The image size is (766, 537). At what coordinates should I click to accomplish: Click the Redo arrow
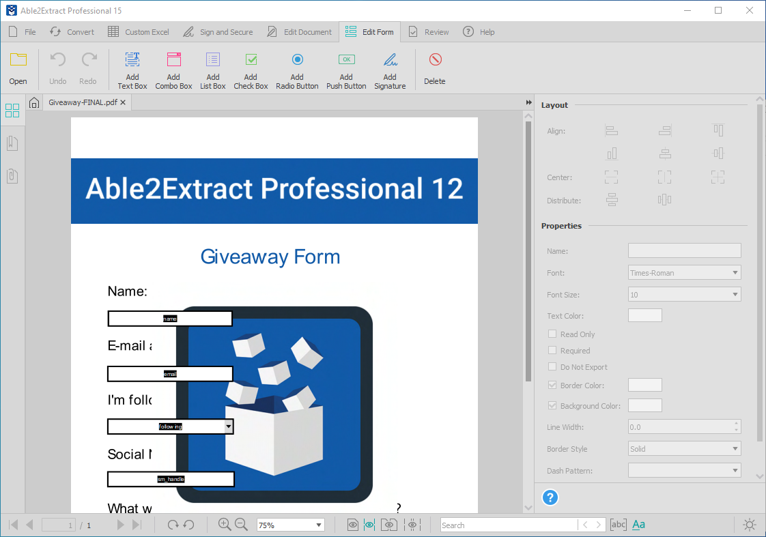click(x=89, y=59)
